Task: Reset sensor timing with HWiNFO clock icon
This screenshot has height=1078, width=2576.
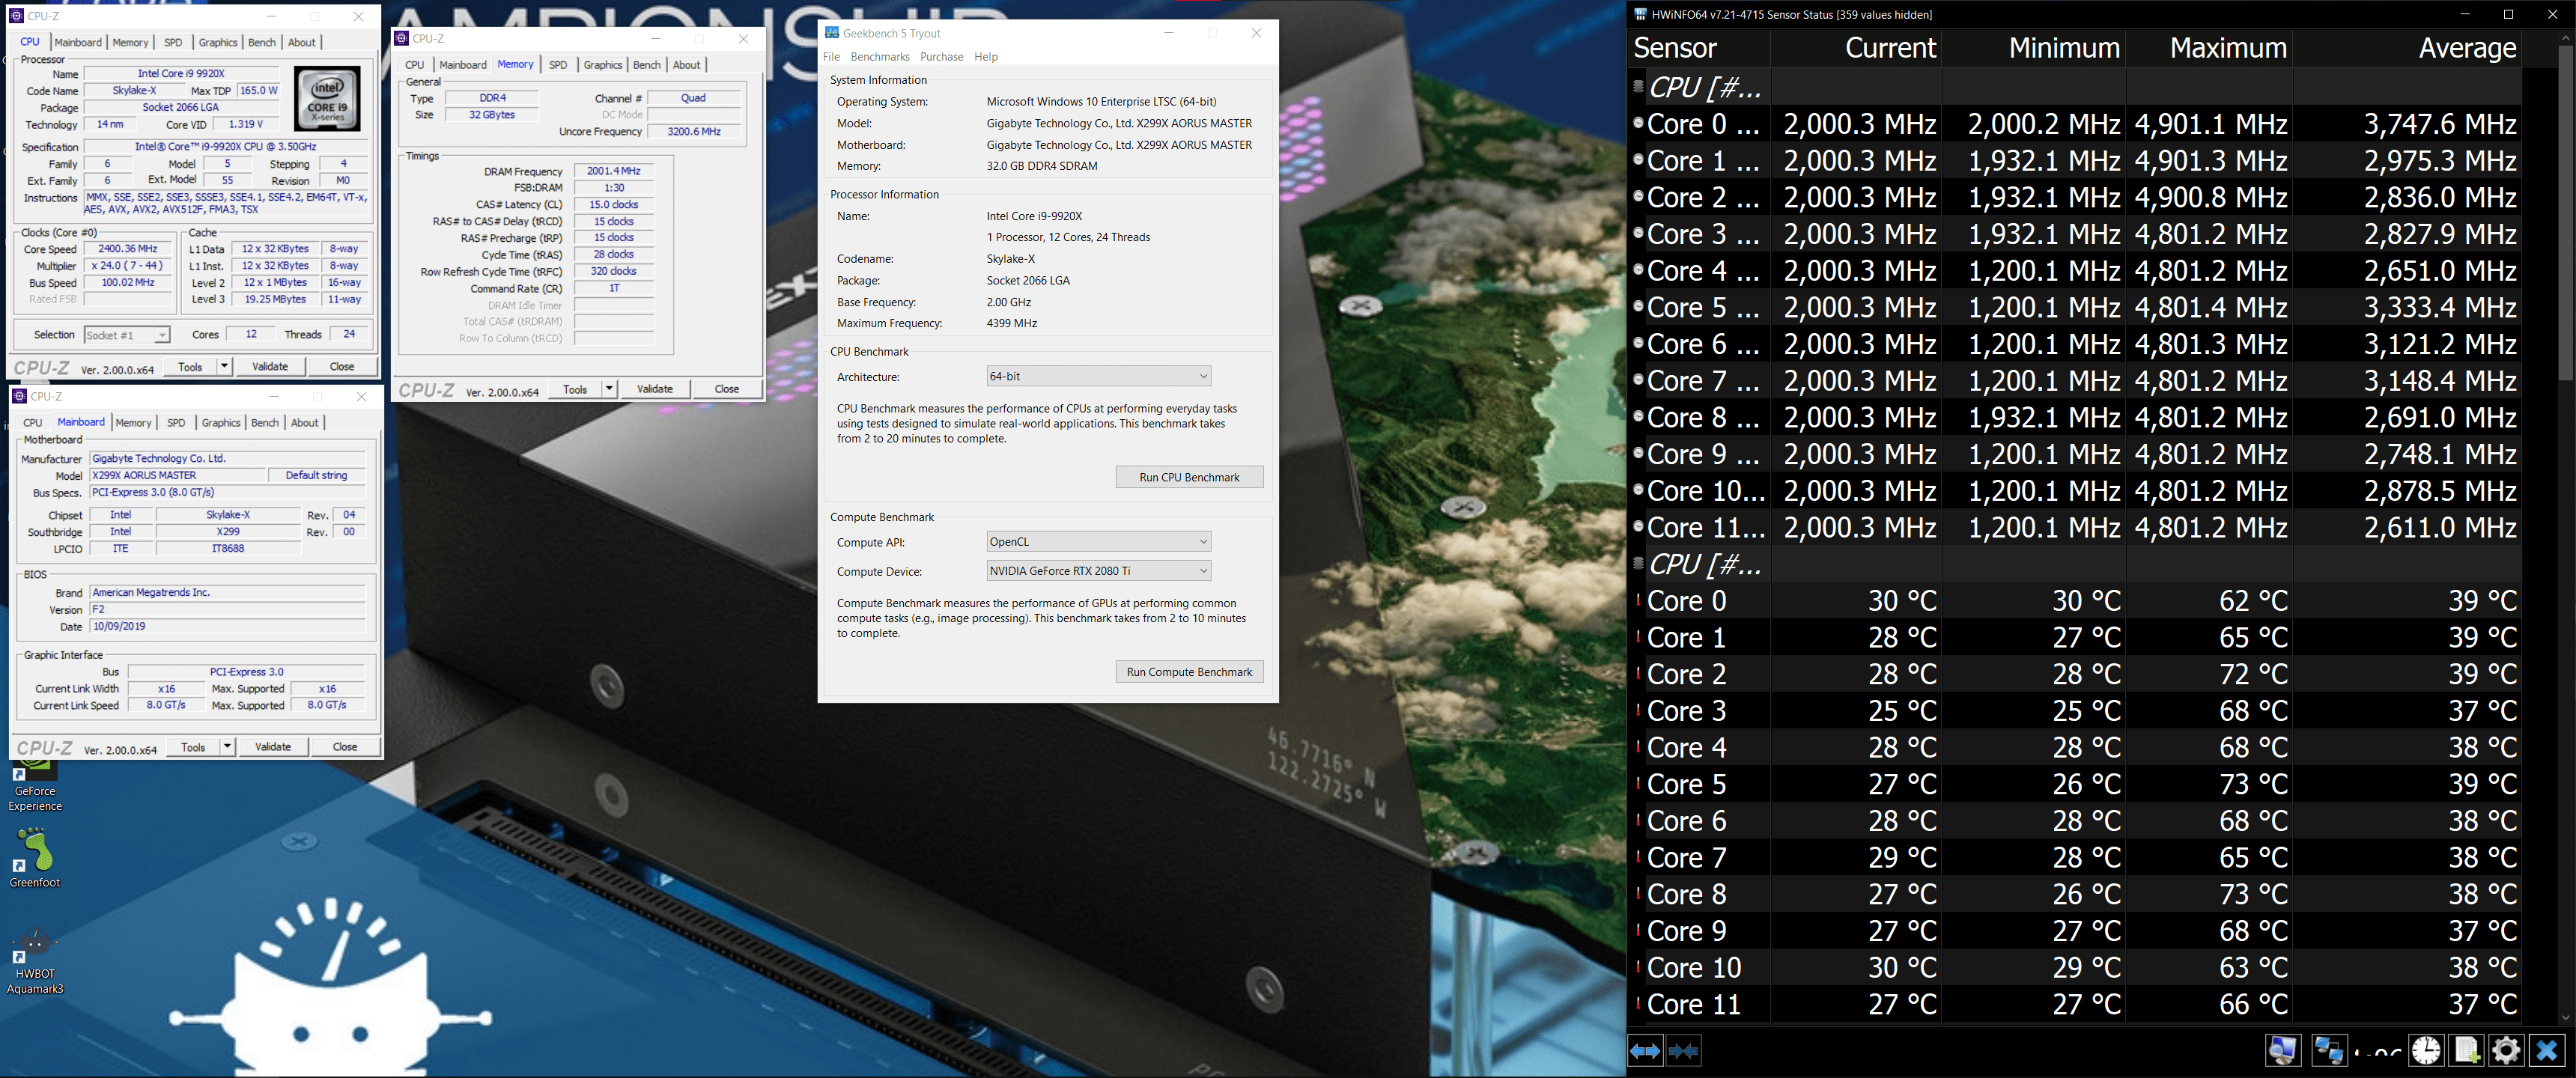Action: pyautogui.click(x=2426, y=1050)
